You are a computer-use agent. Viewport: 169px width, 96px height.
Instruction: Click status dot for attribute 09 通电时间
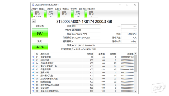33,72
